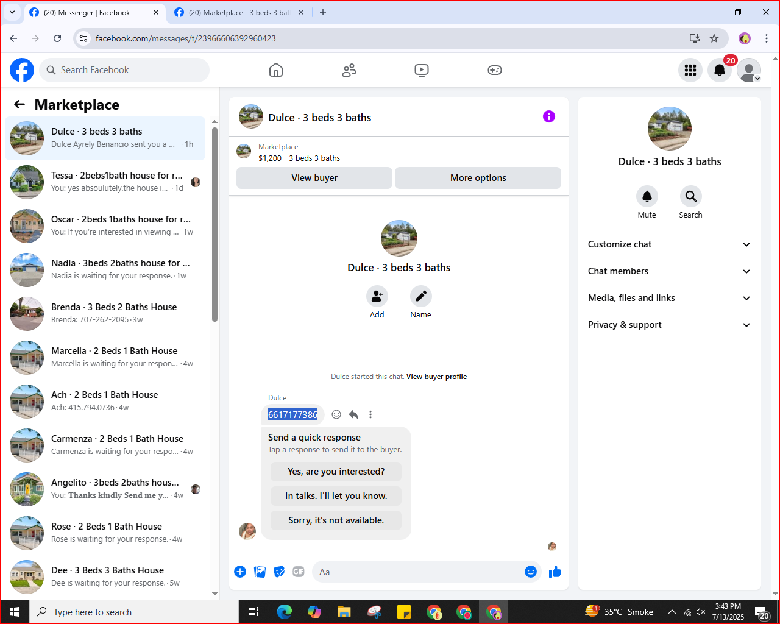Viewport: 780px width, 624px height.
Task: React to the 6617177386 message
Action: click(336, 414)
